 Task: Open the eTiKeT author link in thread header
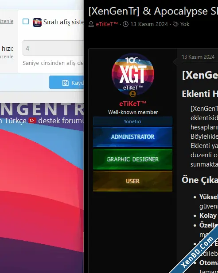[107, 24]
